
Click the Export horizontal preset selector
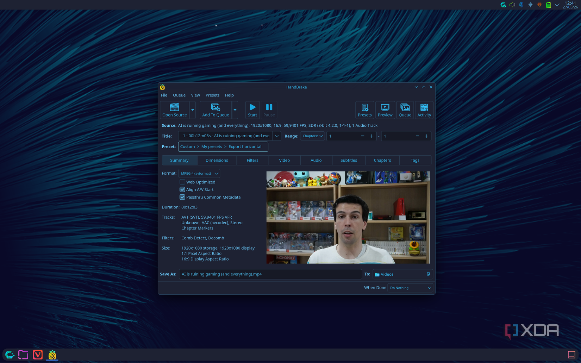tap(223, 146)
